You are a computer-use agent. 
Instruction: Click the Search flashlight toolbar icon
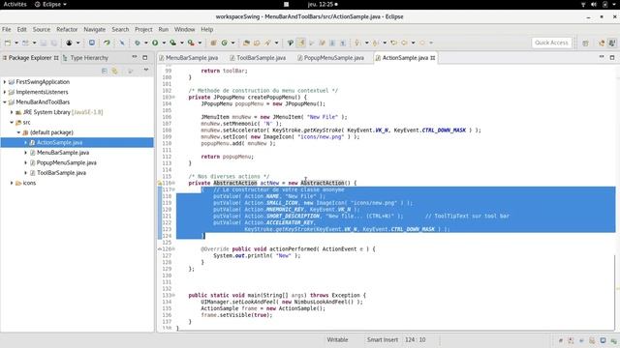[x=268, y=43]
